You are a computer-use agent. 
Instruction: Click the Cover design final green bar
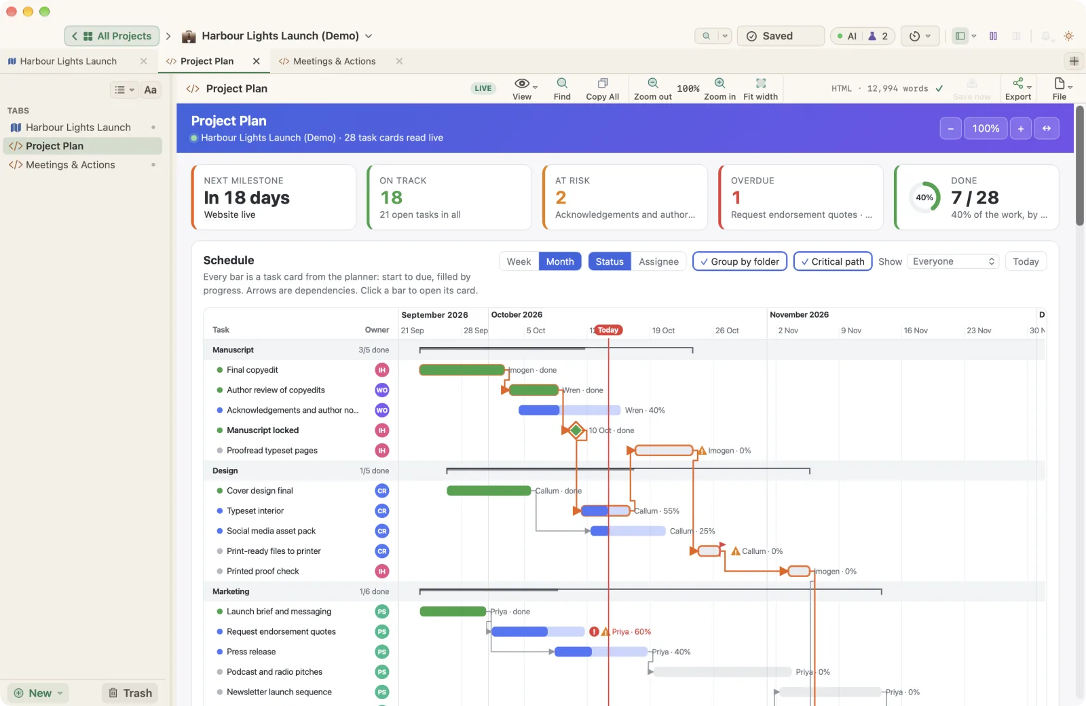click(x=489, y=491)
